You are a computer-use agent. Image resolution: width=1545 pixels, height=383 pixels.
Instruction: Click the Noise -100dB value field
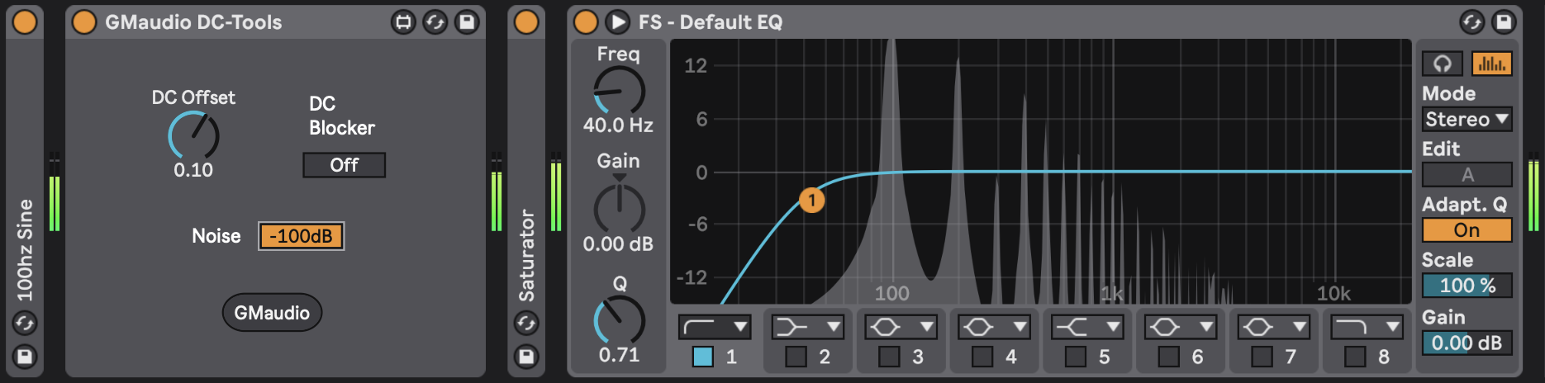301,236
